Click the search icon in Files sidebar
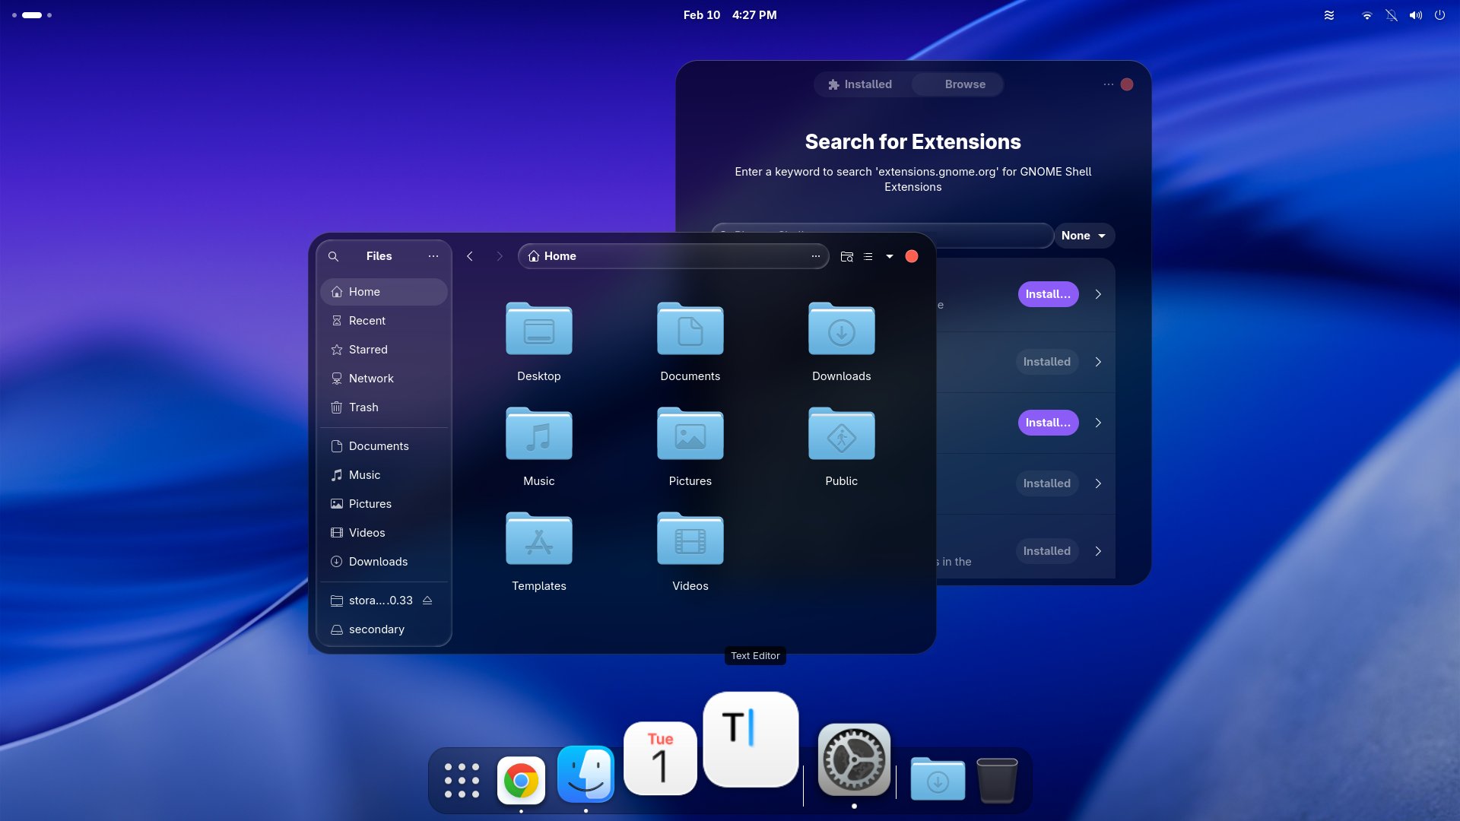 point(333,256)
